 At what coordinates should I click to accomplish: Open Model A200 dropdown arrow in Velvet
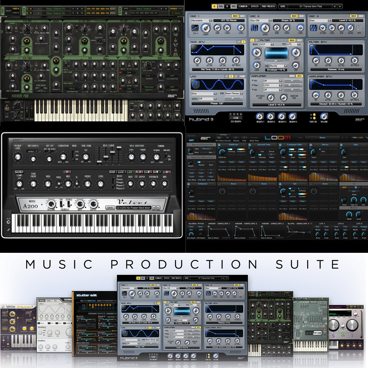tap(42, 205)
